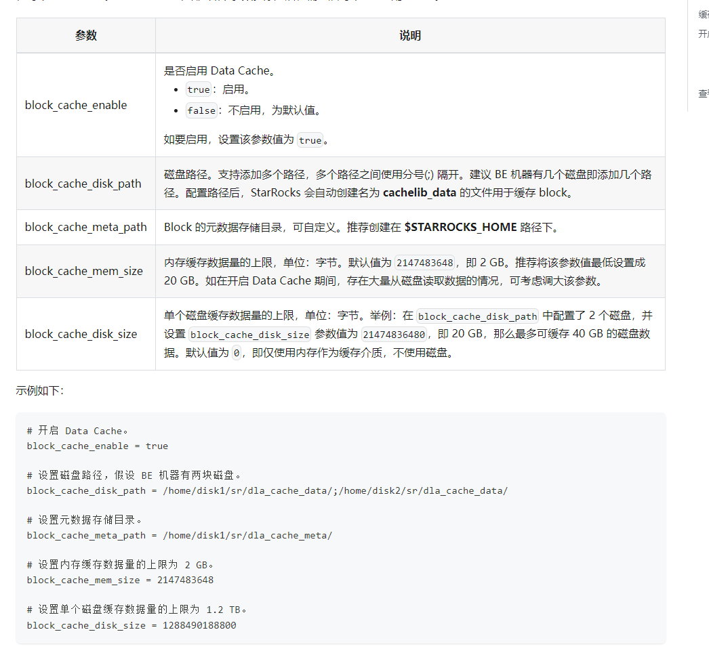Viewport: 709px width, 655px height.
Task: Click code line 'block_cache_mem_size = 2147483648'
Action: 120,580
